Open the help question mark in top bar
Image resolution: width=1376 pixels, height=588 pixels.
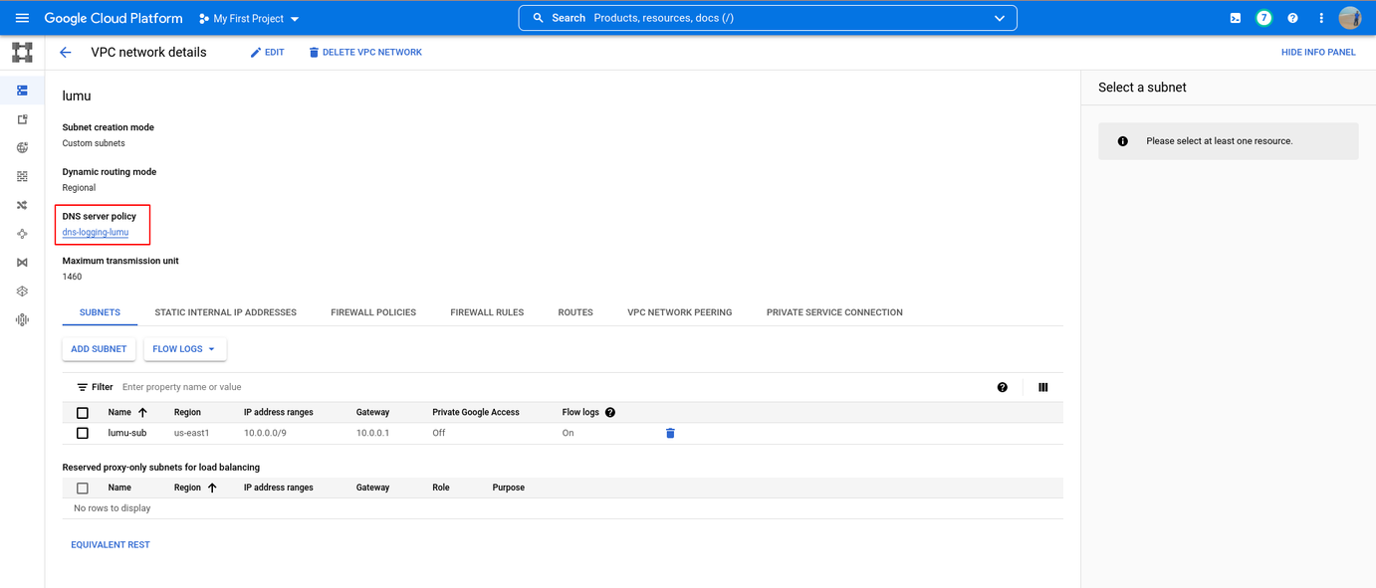[x=1292, y=18]
